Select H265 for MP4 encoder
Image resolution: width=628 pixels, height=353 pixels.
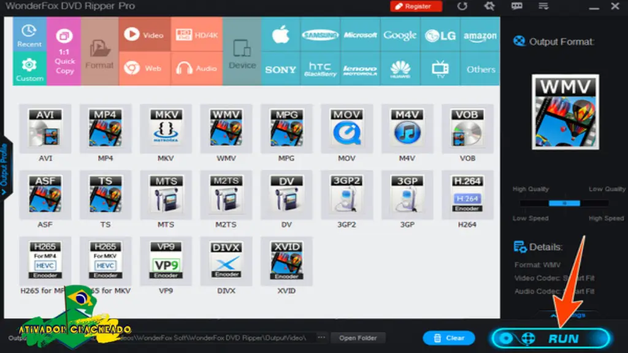point(45,261)
